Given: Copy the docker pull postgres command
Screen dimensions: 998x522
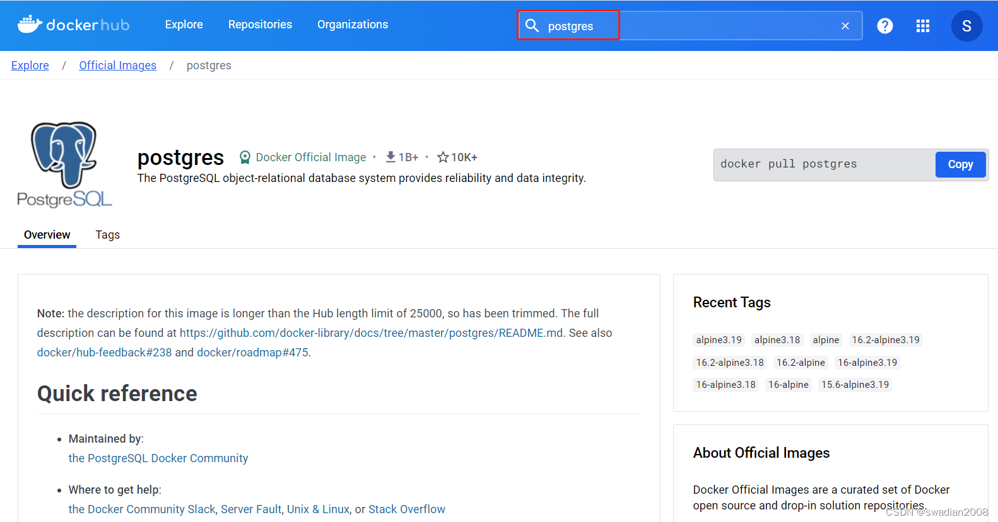Looking at the screenshot, I should point(960,164).
